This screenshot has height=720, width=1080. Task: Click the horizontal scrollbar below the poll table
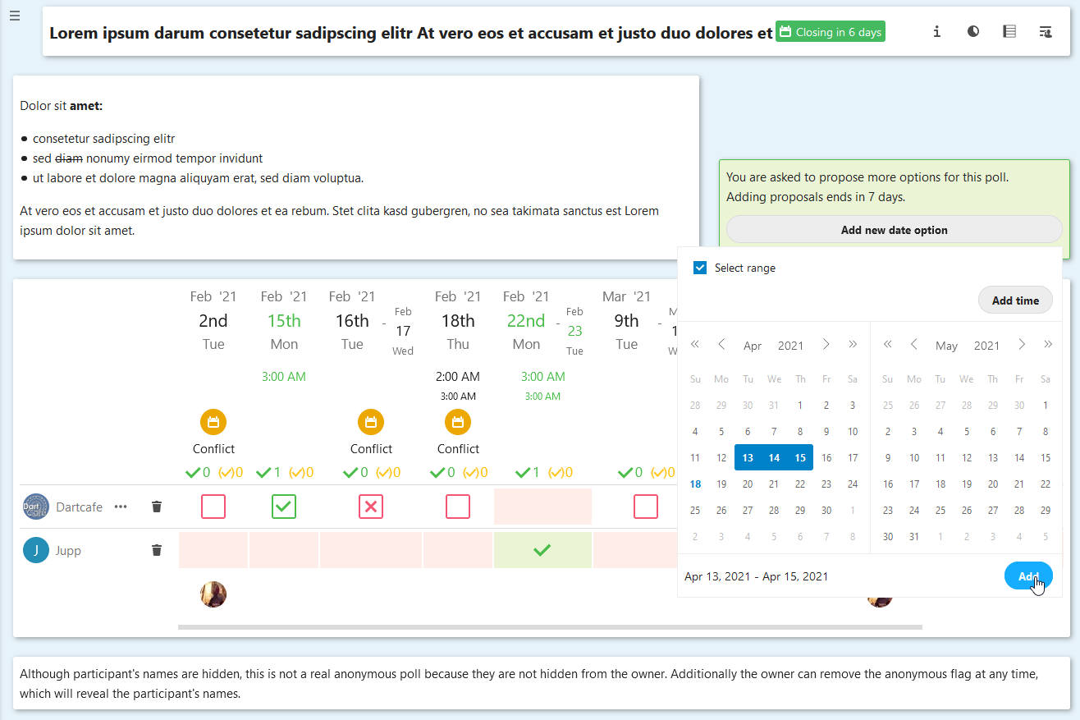[550, 627]
